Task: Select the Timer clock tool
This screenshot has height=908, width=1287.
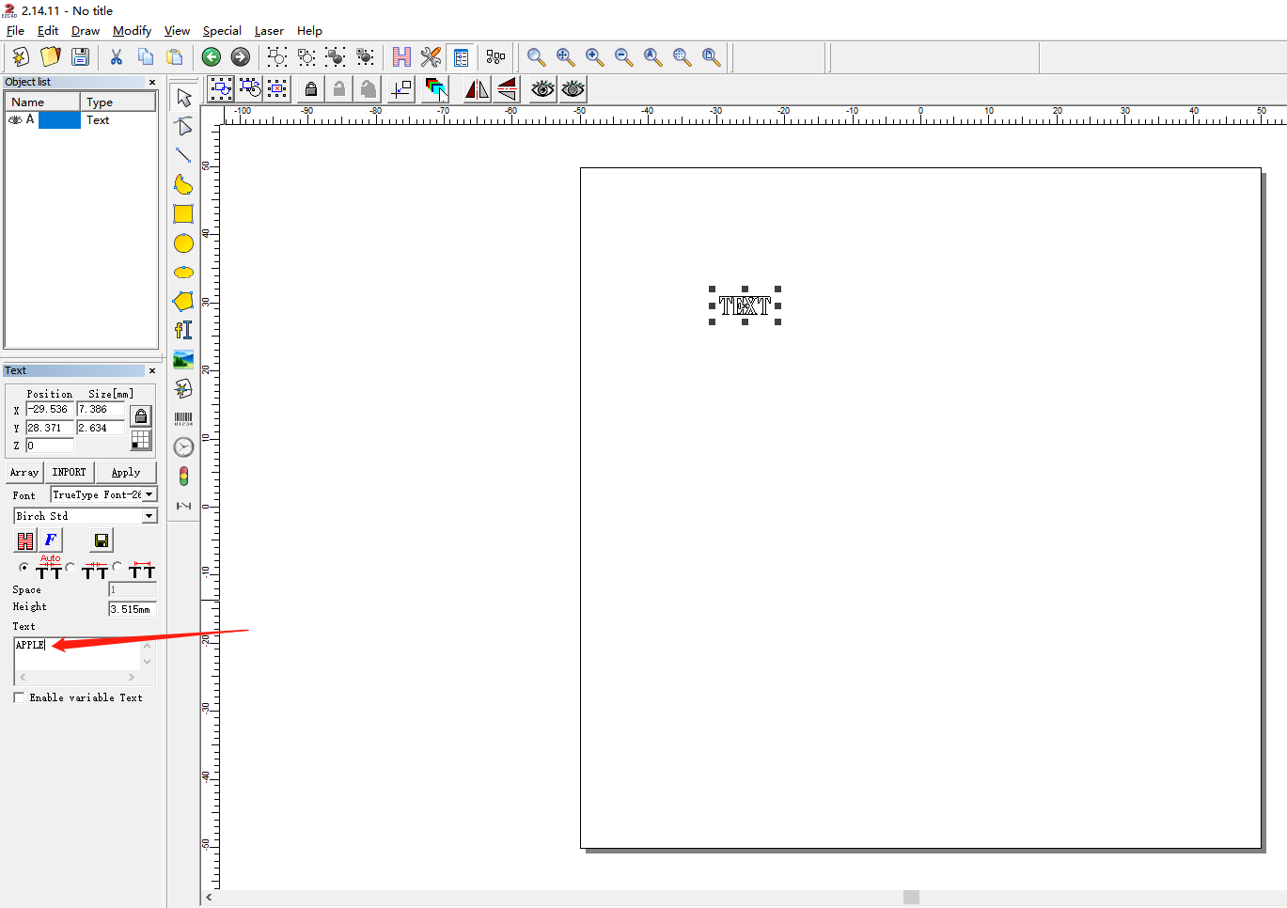Action: [x=183, y=447]
